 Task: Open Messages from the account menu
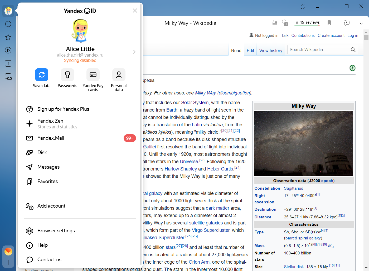click(x=80, y=167)
